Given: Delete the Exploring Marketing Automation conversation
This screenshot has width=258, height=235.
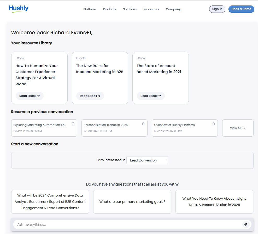Looking at the screenshot, I should pos(73,124).
